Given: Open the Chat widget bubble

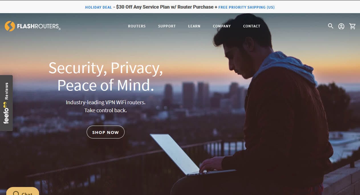Looking at the screenshot, I should click(23, 191).
